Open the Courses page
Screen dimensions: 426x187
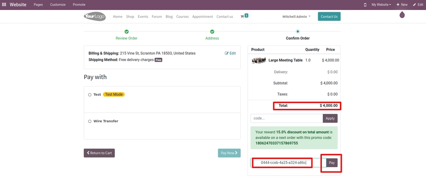[182, 17]
